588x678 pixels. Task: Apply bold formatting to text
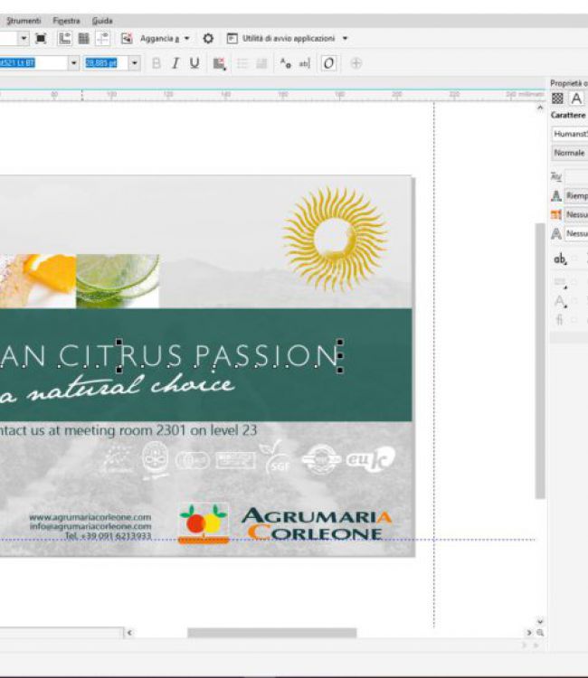tap(156, 63)
